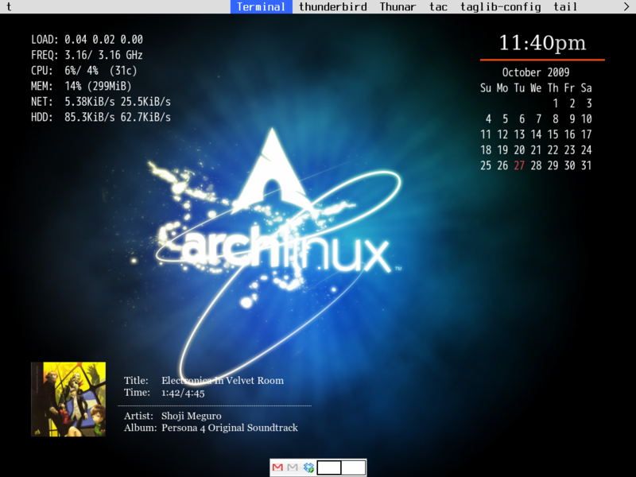Select Terminal in the dmenu list
The height and width of the screenshot is (477, 636).
[262, 7]
